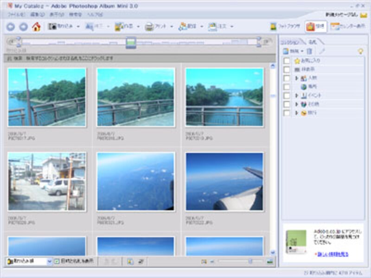Screen dimensions: 371x278
Task: Expand the その他 tag category
Action: pos(296,104)
